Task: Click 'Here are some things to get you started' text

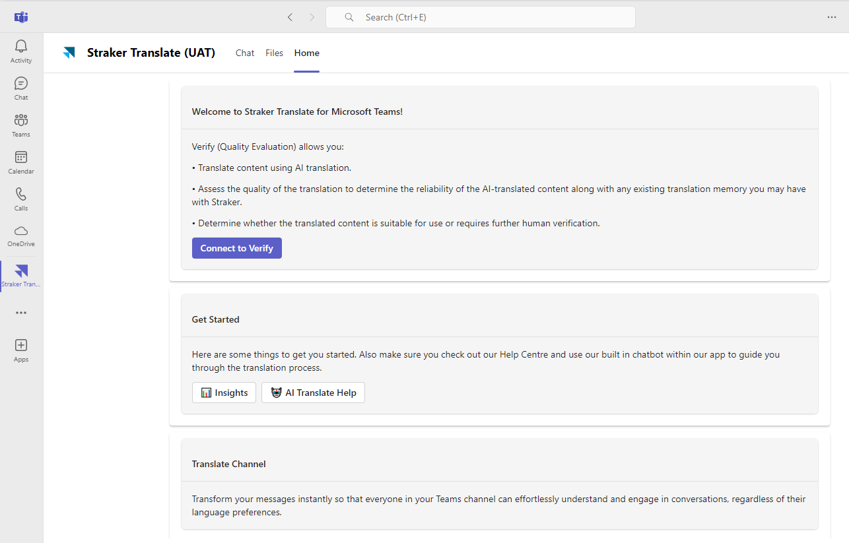Action: pos(486,361)
